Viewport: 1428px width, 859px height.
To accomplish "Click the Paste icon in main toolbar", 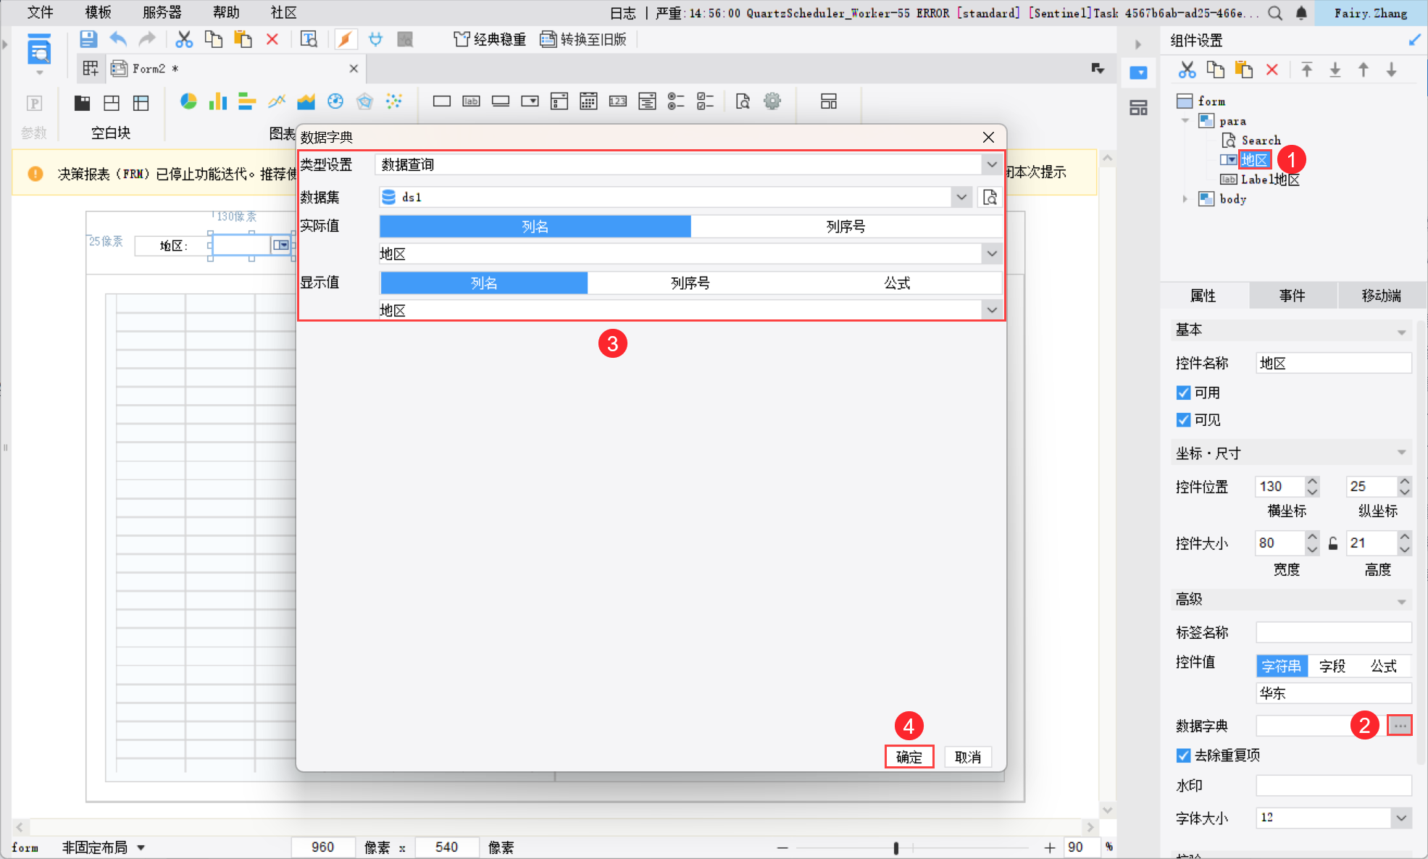I will tap(243, 39).
